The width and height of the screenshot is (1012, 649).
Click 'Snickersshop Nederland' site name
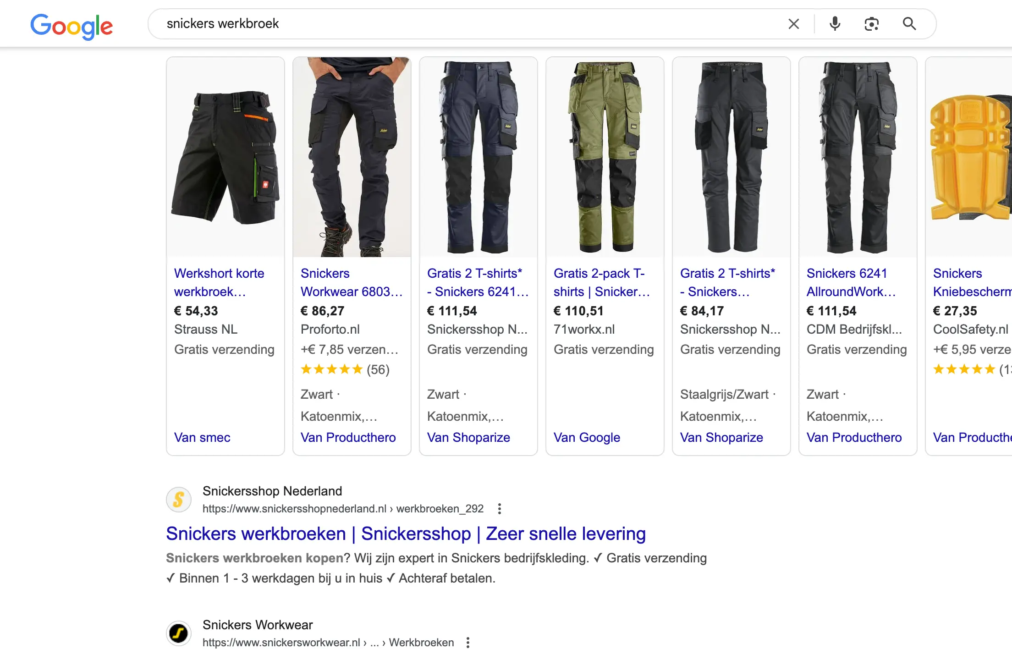coord(272,491)
